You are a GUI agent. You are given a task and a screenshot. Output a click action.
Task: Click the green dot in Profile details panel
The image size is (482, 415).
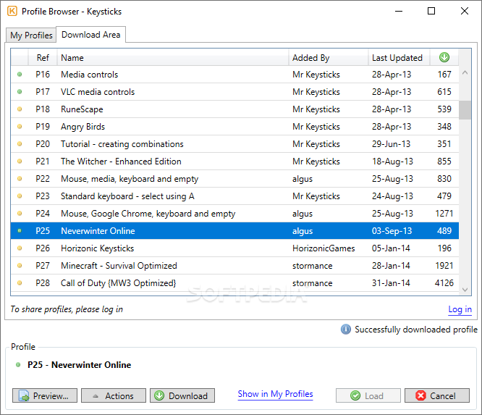click(x=18, y=365)
